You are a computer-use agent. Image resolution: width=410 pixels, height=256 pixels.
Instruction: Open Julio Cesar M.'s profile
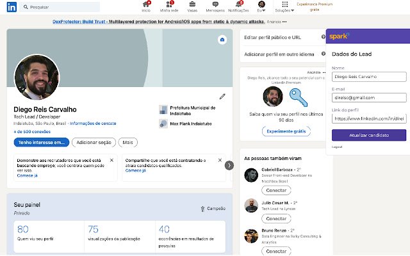point(275,203)
